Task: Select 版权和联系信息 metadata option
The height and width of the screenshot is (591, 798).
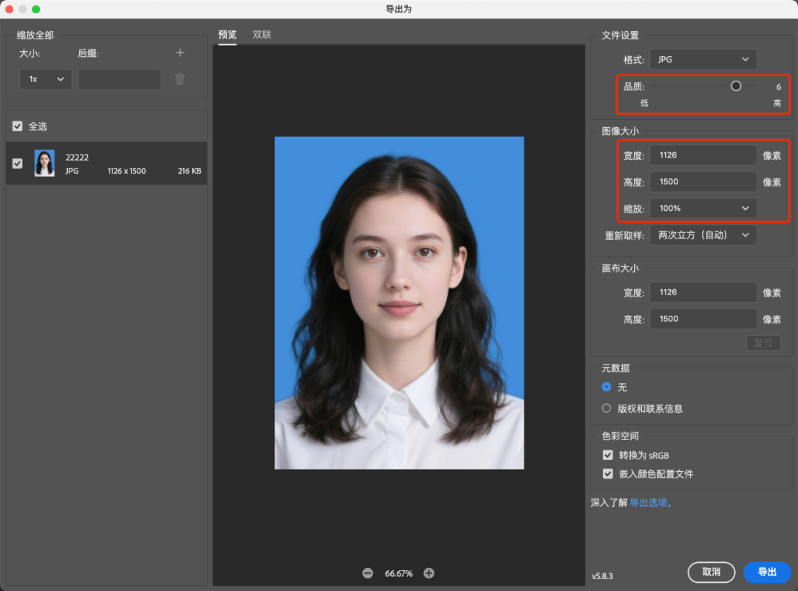Action: (x=607, y=408)
